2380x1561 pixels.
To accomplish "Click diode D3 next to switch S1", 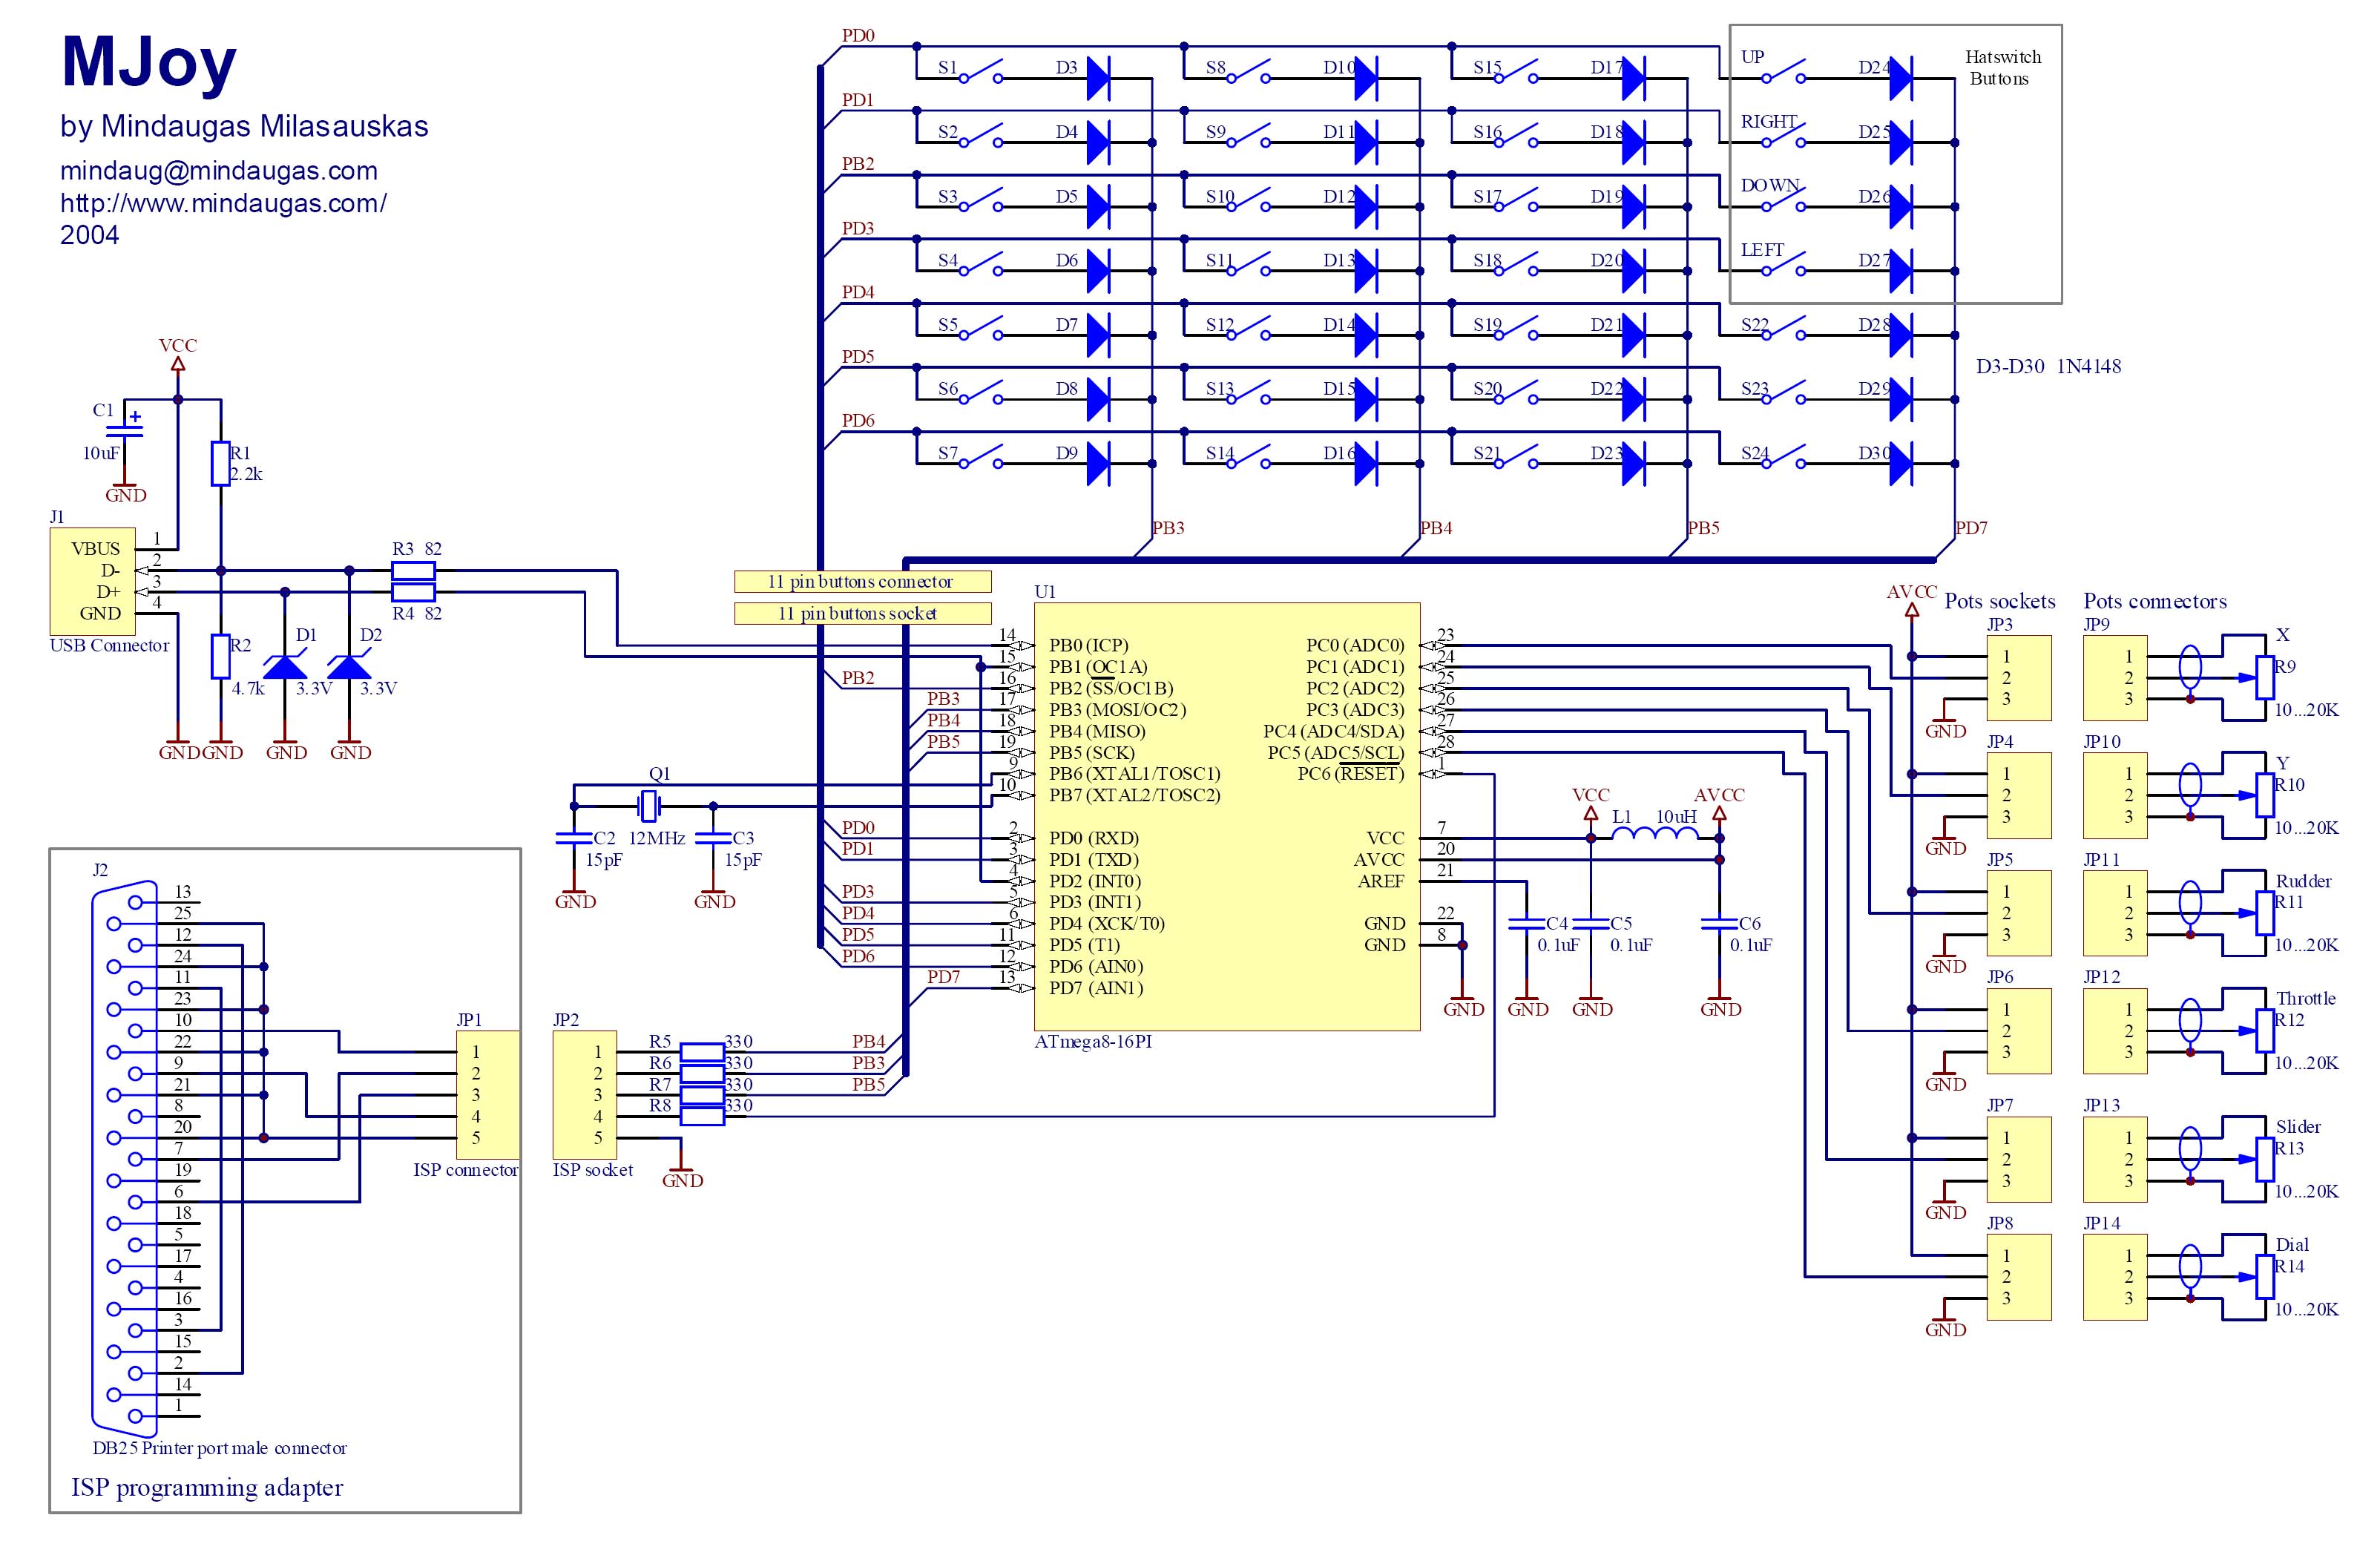I will pos(1098,78).
